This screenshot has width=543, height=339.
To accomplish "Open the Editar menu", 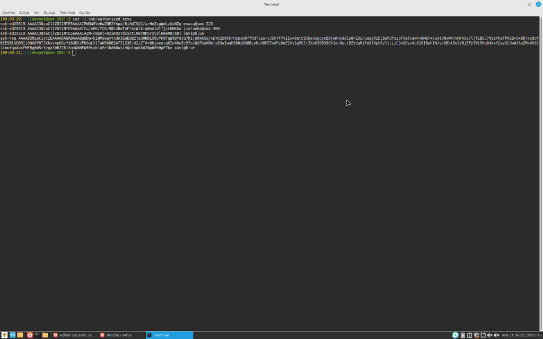I will [x=24, y=13].
